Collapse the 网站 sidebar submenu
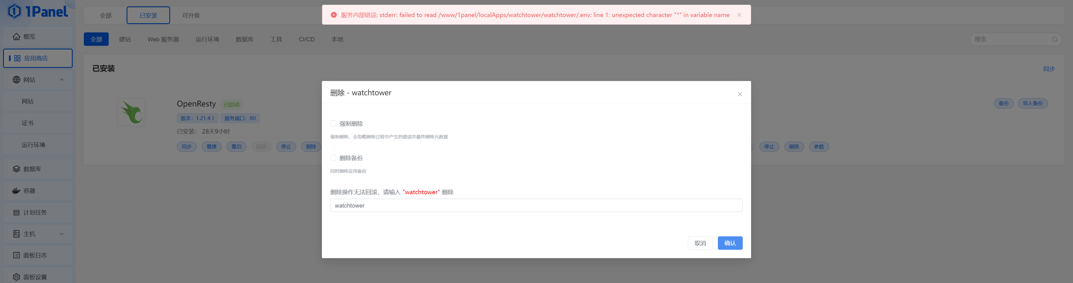1073x283 pixels. click(x=62, y=80)
